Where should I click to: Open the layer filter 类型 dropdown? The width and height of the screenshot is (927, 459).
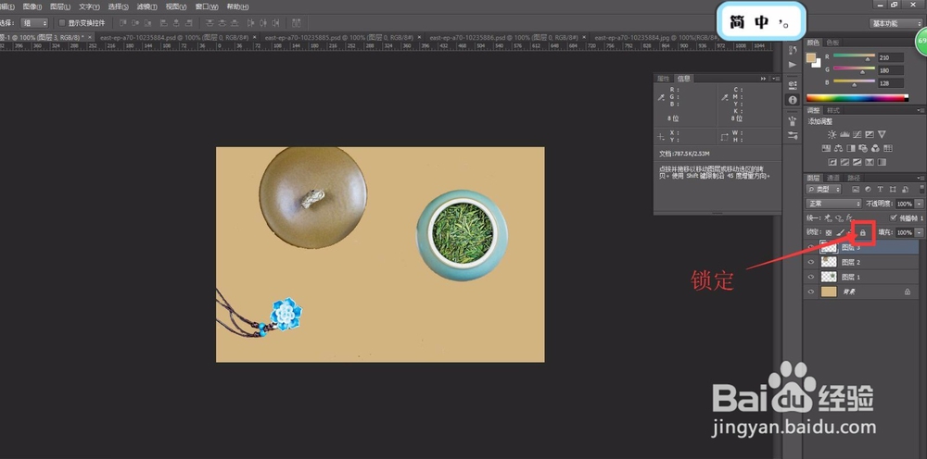tap(823, 190)
